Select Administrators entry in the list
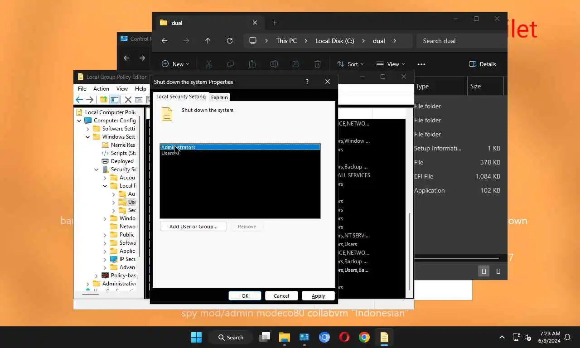 click(x=240, y=147)
